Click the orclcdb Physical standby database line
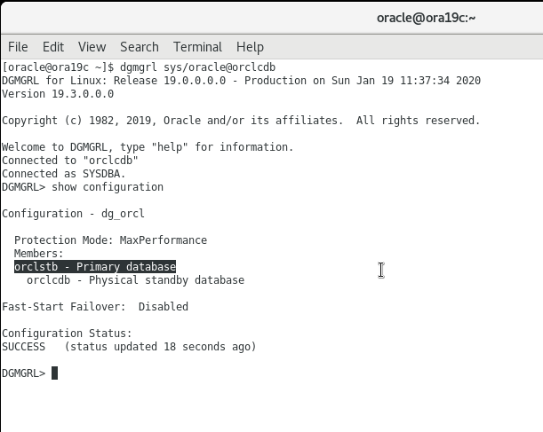This screenshot has height=432, width=543. click(135, 280)
